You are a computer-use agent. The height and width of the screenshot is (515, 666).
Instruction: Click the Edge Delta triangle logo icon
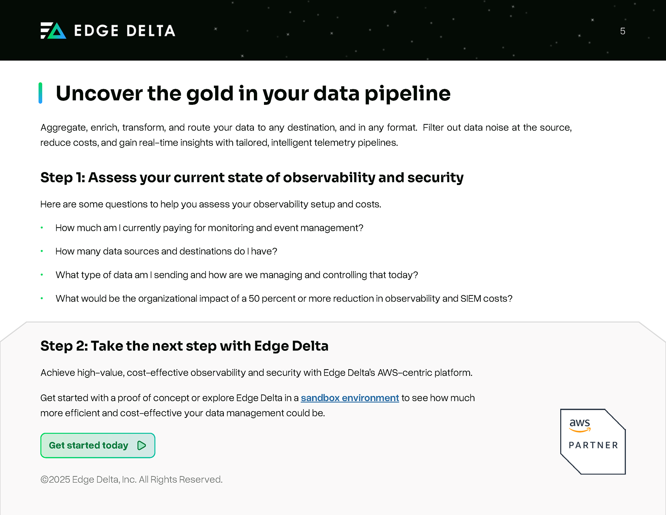pyautogui.click(x=53, y=31)
